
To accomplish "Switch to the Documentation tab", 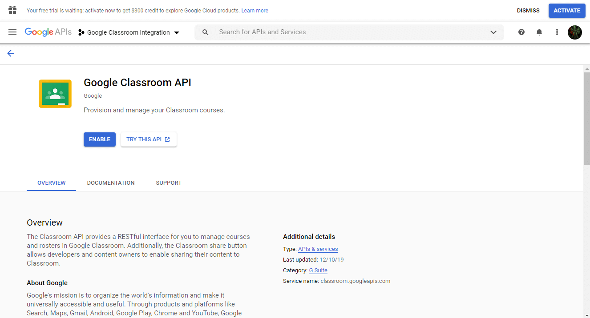I will (x=111, y=183).
